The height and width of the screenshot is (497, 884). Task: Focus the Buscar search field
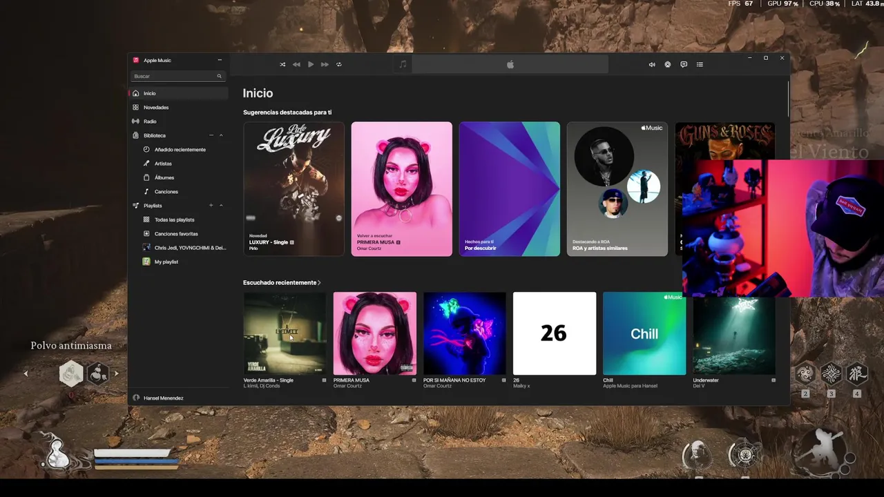tap(178, 76)
